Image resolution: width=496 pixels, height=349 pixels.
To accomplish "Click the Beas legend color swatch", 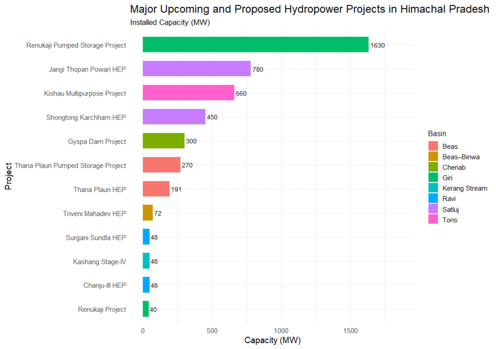I will click(x=433, y=146).
